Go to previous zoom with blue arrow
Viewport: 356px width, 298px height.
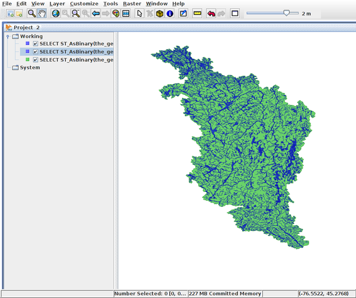(96, 13)
